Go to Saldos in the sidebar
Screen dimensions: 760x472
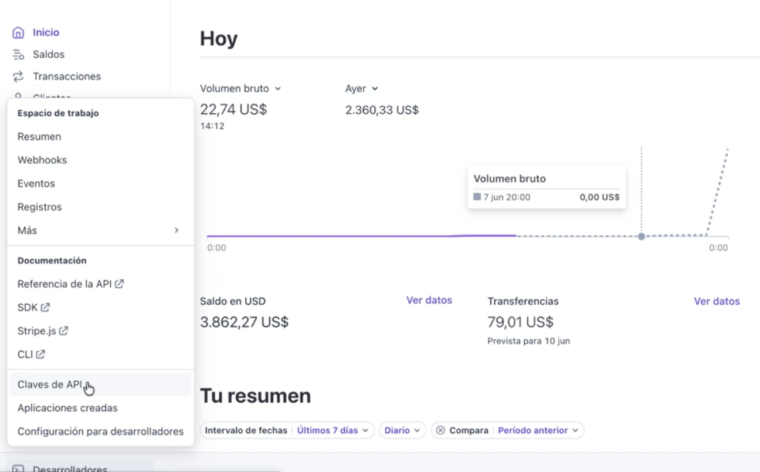(49, 55)
